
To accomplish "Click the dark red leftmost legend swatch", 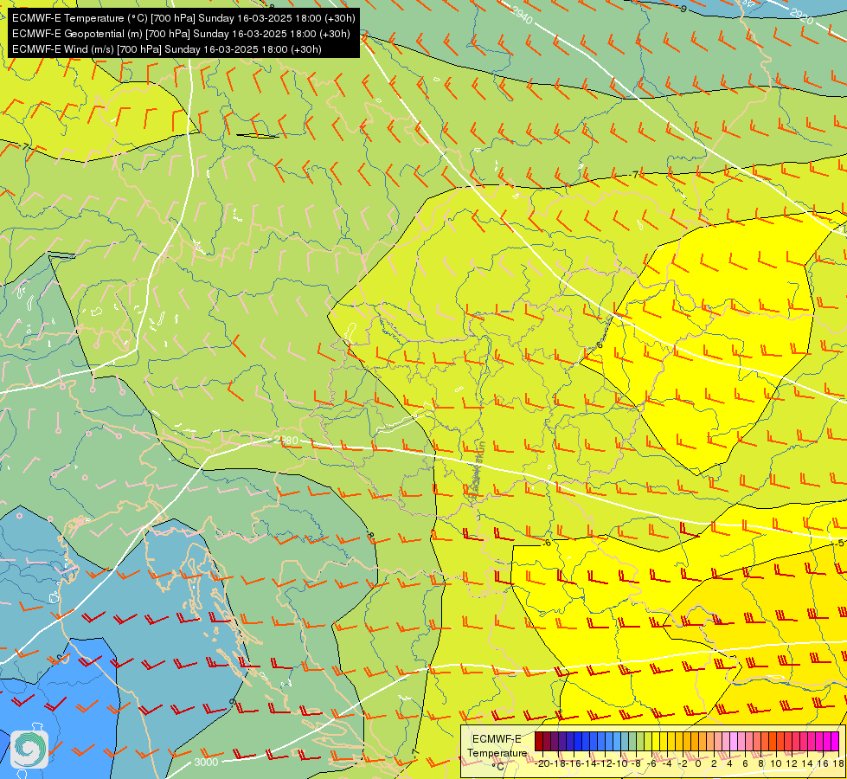I will [538, 742].
